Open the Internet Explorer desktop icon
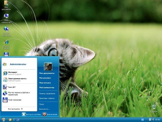The image size is (162, 122). (6, 45)
